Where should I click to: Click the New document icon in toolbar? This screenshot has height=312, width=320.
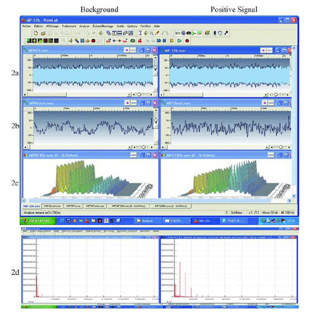click(x=36, y=33)
